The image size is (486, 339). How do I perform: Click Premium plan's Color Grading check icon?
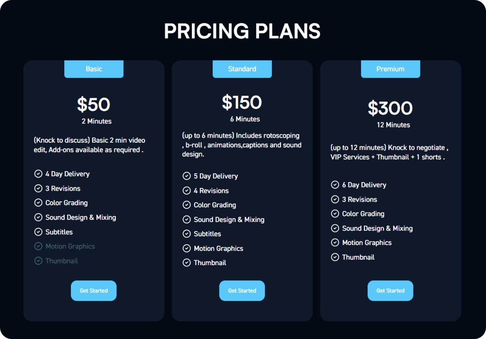[x=335, y=214]
